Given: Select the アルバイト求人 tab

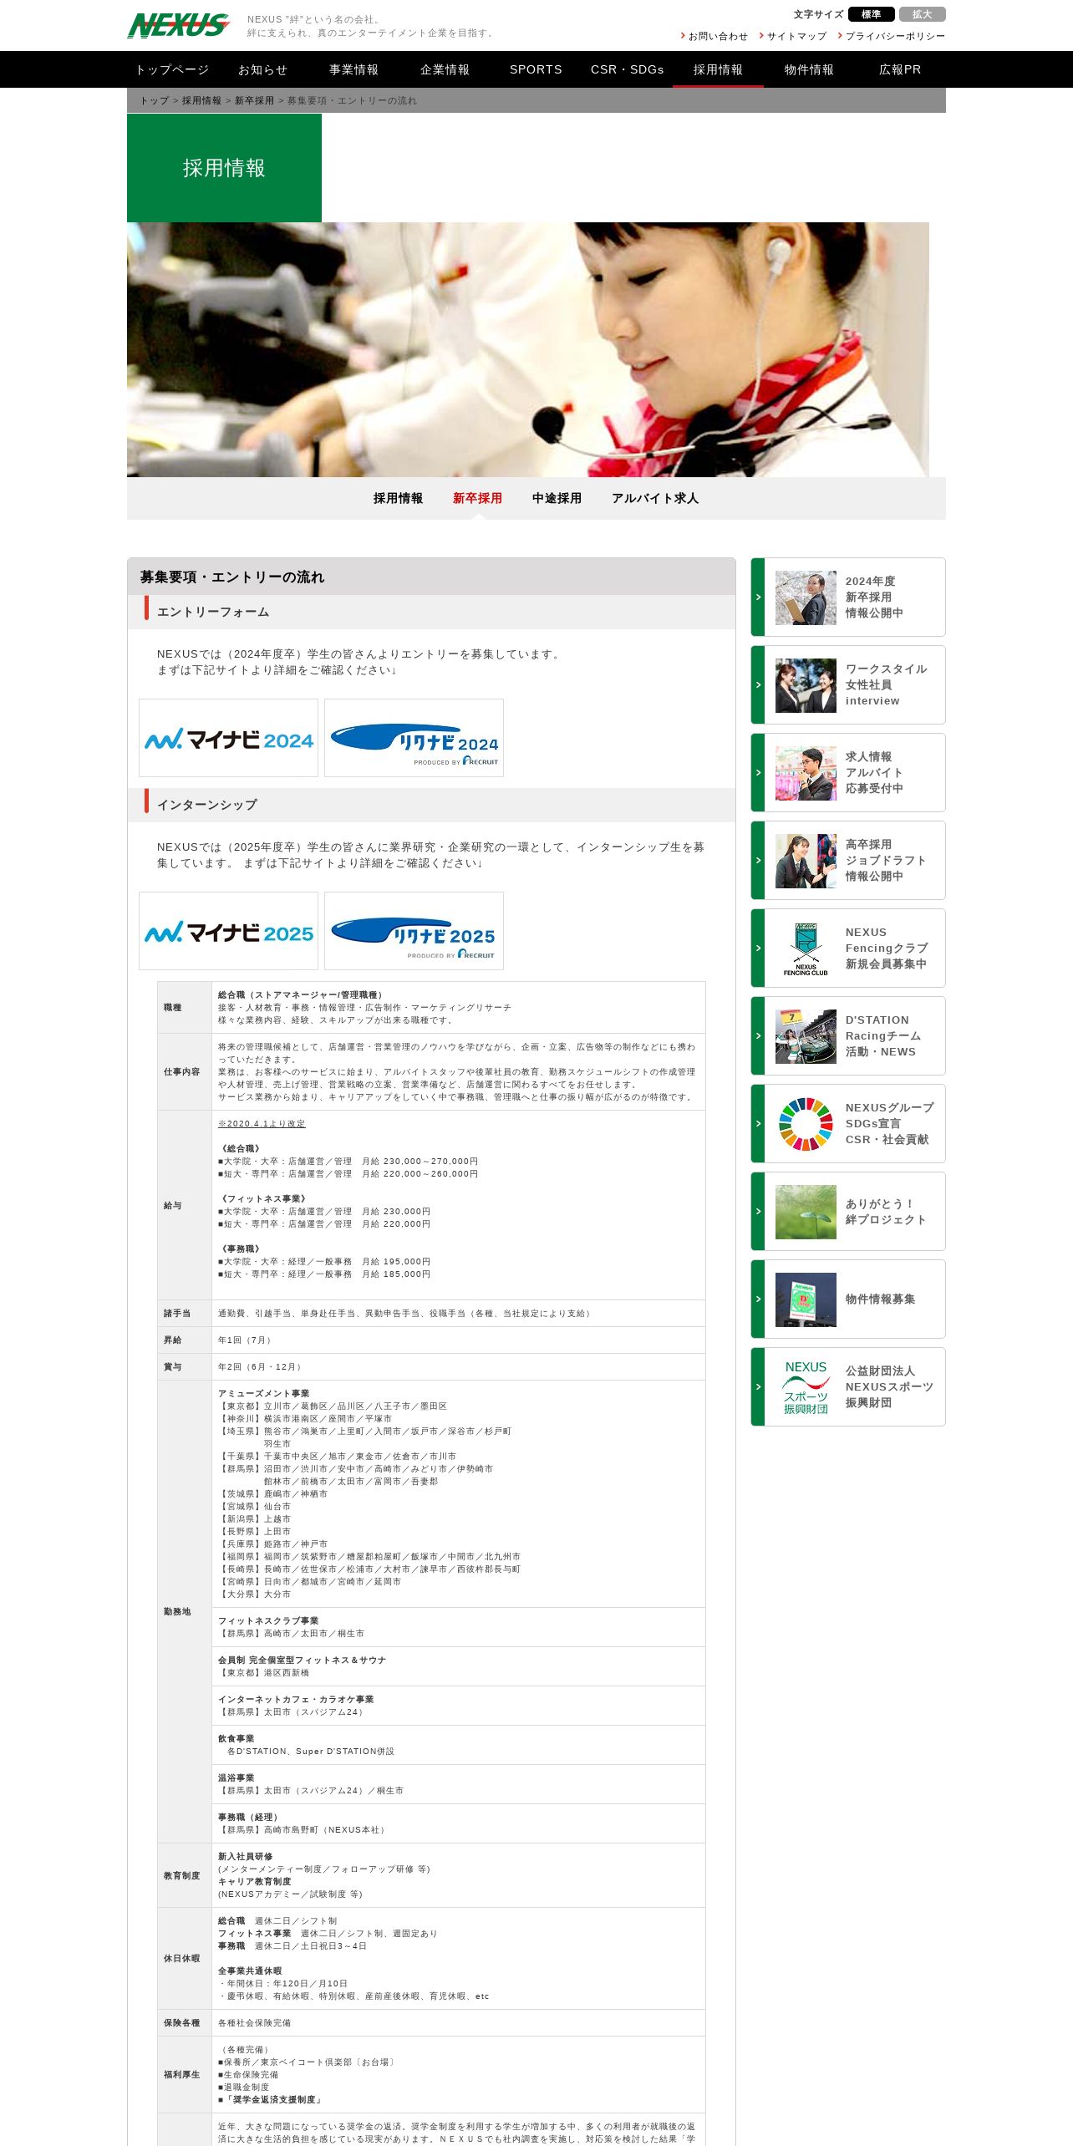Looking at the screenshot, I should (x=655, y=498).
